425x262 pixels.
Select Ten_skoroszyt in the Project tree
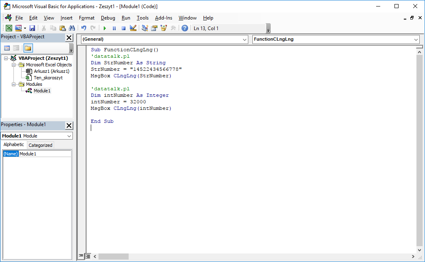[48, 77]
